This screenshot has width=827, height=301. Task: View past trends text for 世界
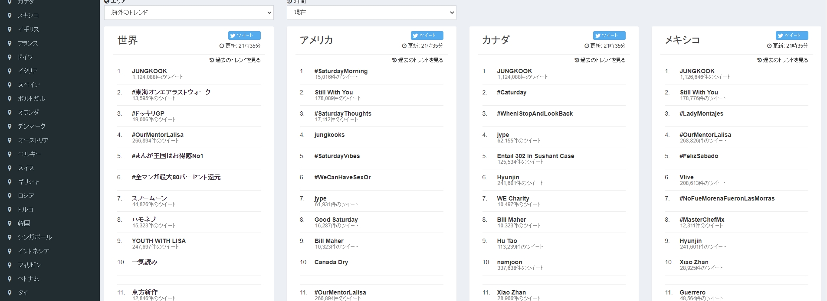[x=238, y=60]
